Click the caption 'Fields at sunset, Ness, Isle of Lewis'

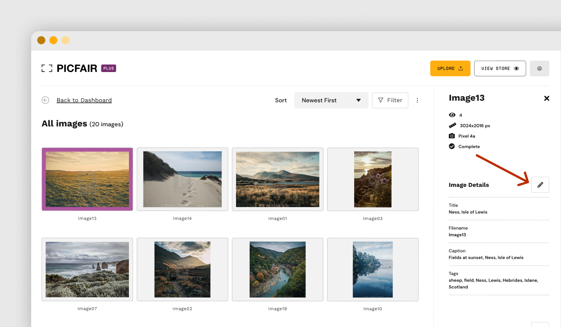tap(486, 257)
